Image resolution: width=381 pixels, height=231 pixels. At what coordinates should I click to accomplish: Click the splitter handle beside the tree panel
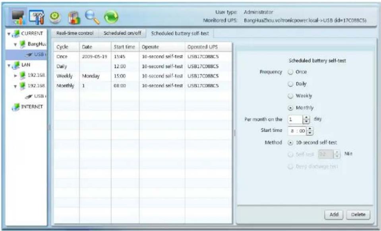49,127
